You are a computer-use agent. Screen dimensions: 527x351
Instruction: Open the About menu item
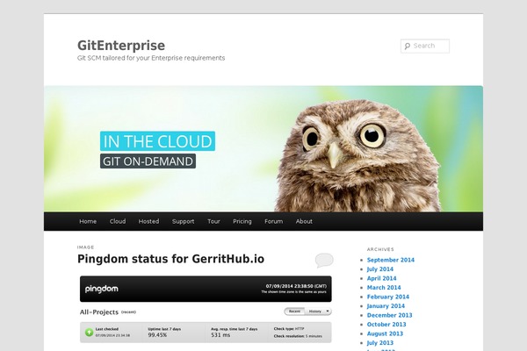[304, 221]
